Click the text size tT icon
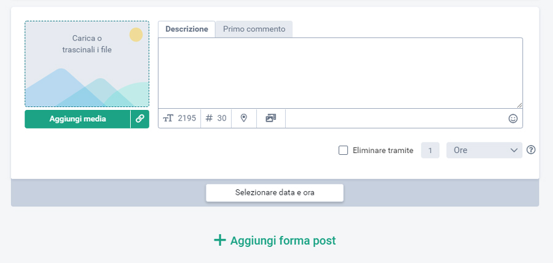The width and height of the screenshot is (553, 263). (168, 119)
